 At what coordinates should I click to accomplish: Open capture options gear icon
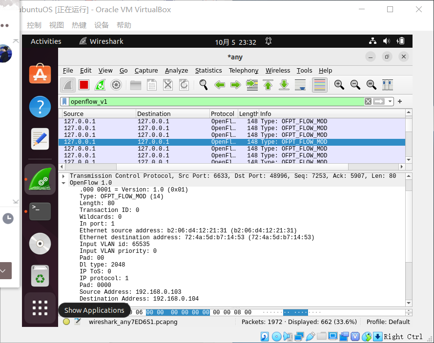click(116, 85)
